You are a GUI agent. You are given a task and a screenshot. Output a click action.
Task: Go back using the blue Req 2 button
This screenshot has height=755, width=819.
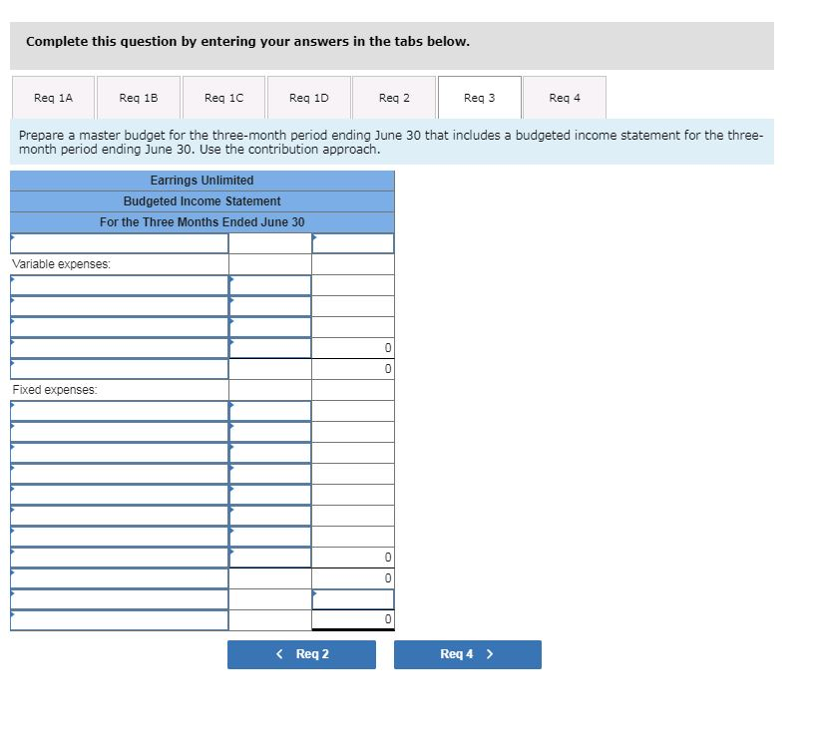[301, 654]
